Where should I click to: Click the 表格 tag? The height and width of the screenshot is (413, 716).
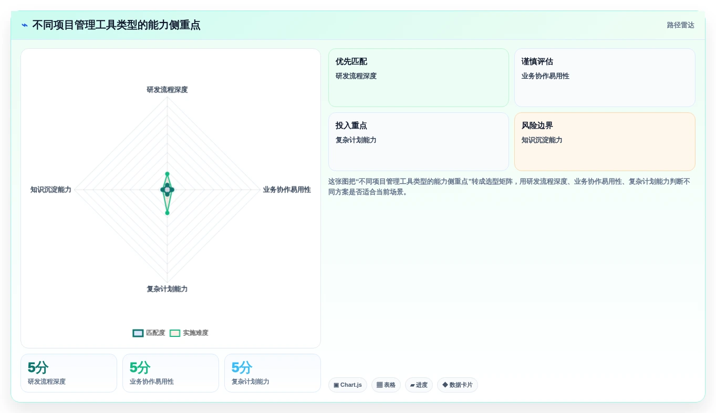[x=386, y=385]
